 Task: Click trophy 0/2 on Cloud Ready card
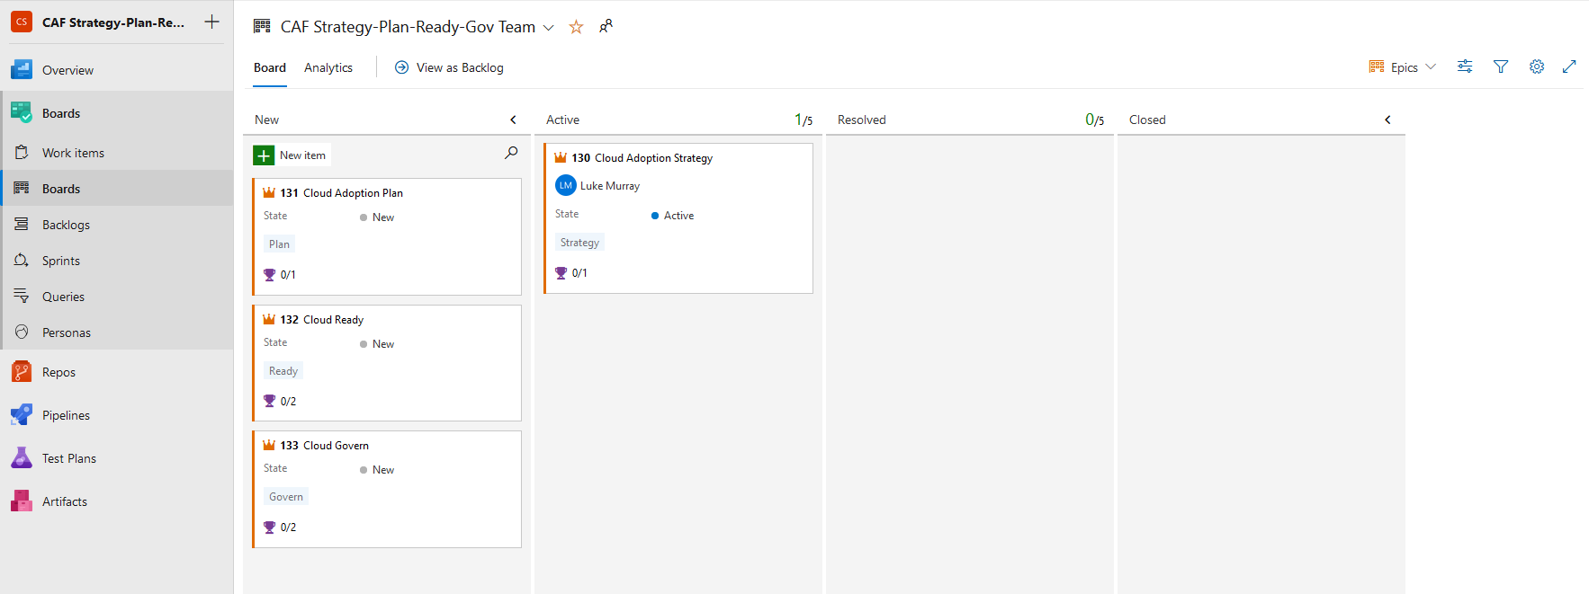click(x=279, y=402)
